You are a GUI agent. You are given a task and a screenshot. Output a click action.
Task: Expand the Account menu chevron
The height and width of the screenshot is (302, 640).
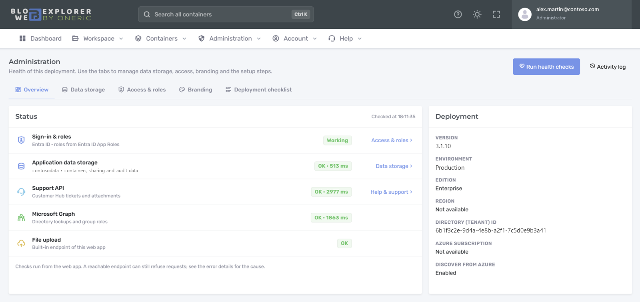click(x=315, y=39)
